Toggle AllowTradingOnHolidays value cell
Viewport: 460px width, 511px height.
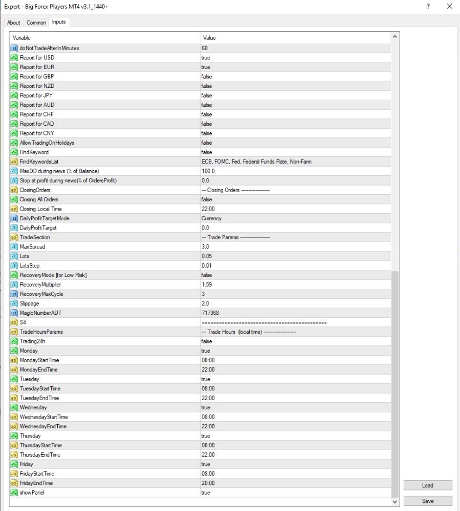(295, 143)
